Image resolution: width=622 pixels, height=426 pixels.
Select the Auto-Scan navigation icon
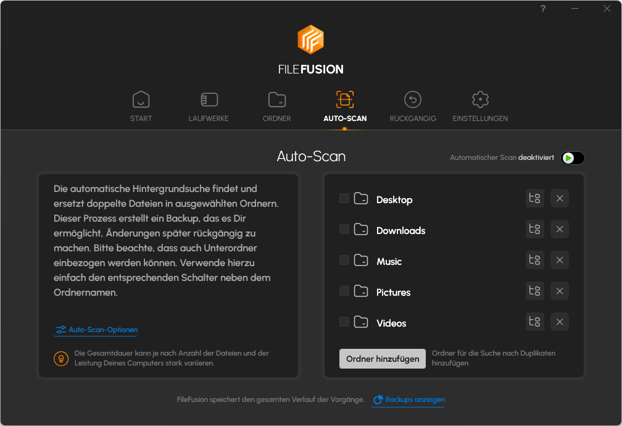(346, 99)
